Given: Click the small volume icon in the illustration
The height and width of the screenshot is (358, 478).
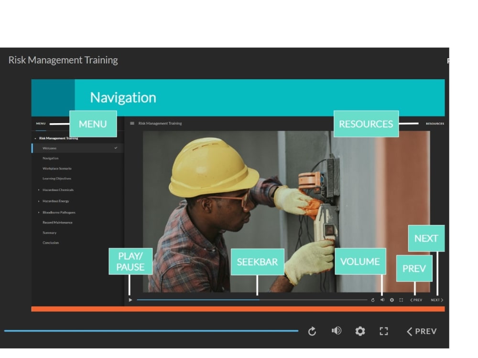Looking at the screenshot, I should (382, 300).
